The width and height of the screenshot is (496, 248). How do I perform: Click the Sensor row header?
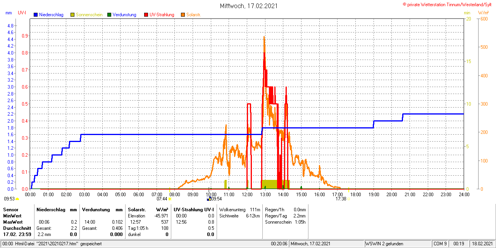click(x=10, y=209)
